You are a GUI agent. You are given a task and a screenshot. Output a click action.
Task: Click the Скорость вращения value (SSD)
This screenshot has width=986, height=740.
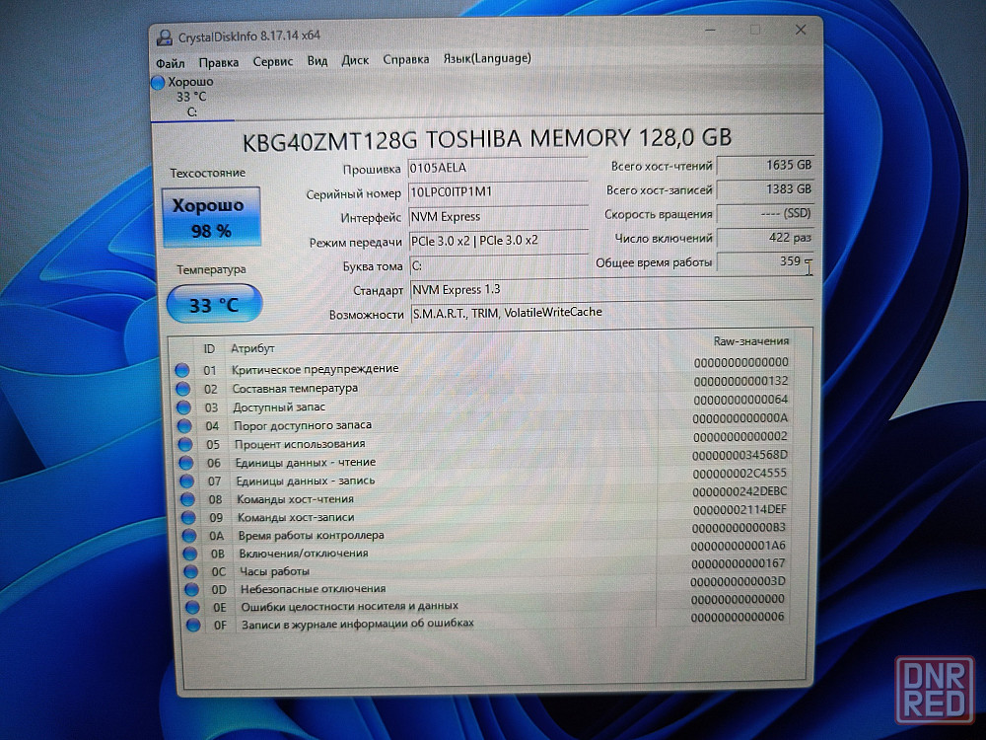pos(765,214)
